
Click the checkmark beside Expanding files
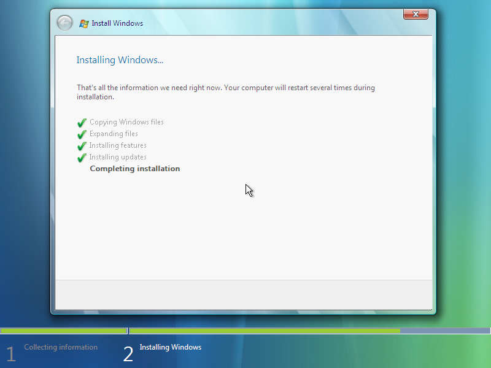pyautogui.click(x=82, y=134)
